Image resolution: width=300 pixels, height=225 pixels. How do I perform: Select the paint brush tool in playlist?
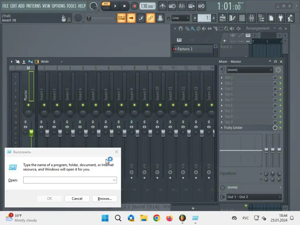pyautogui.click(x=193, y=29)
